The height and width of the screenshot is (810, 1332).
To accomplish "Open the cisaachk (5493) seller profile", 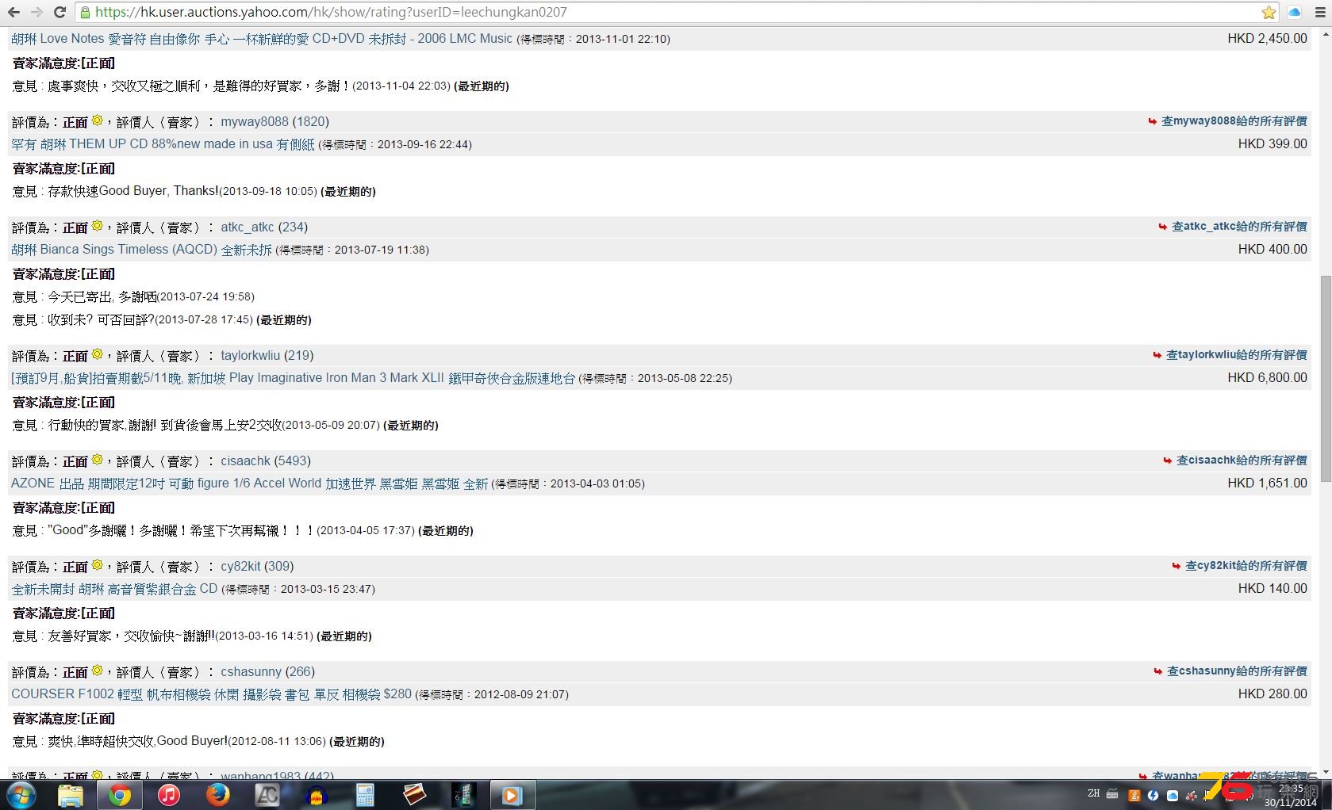I will 266,460.
